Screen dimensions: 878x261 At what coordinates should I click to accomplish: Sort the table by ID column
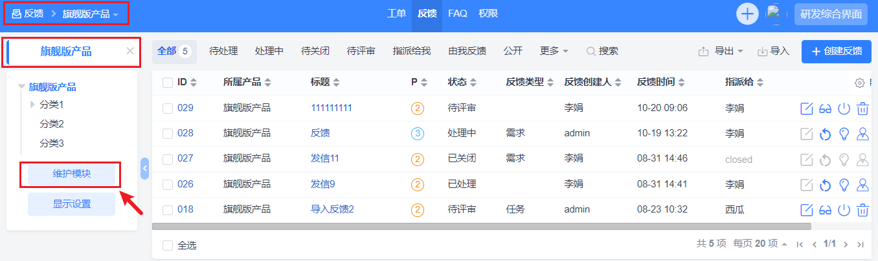click(x=187, y=83)
